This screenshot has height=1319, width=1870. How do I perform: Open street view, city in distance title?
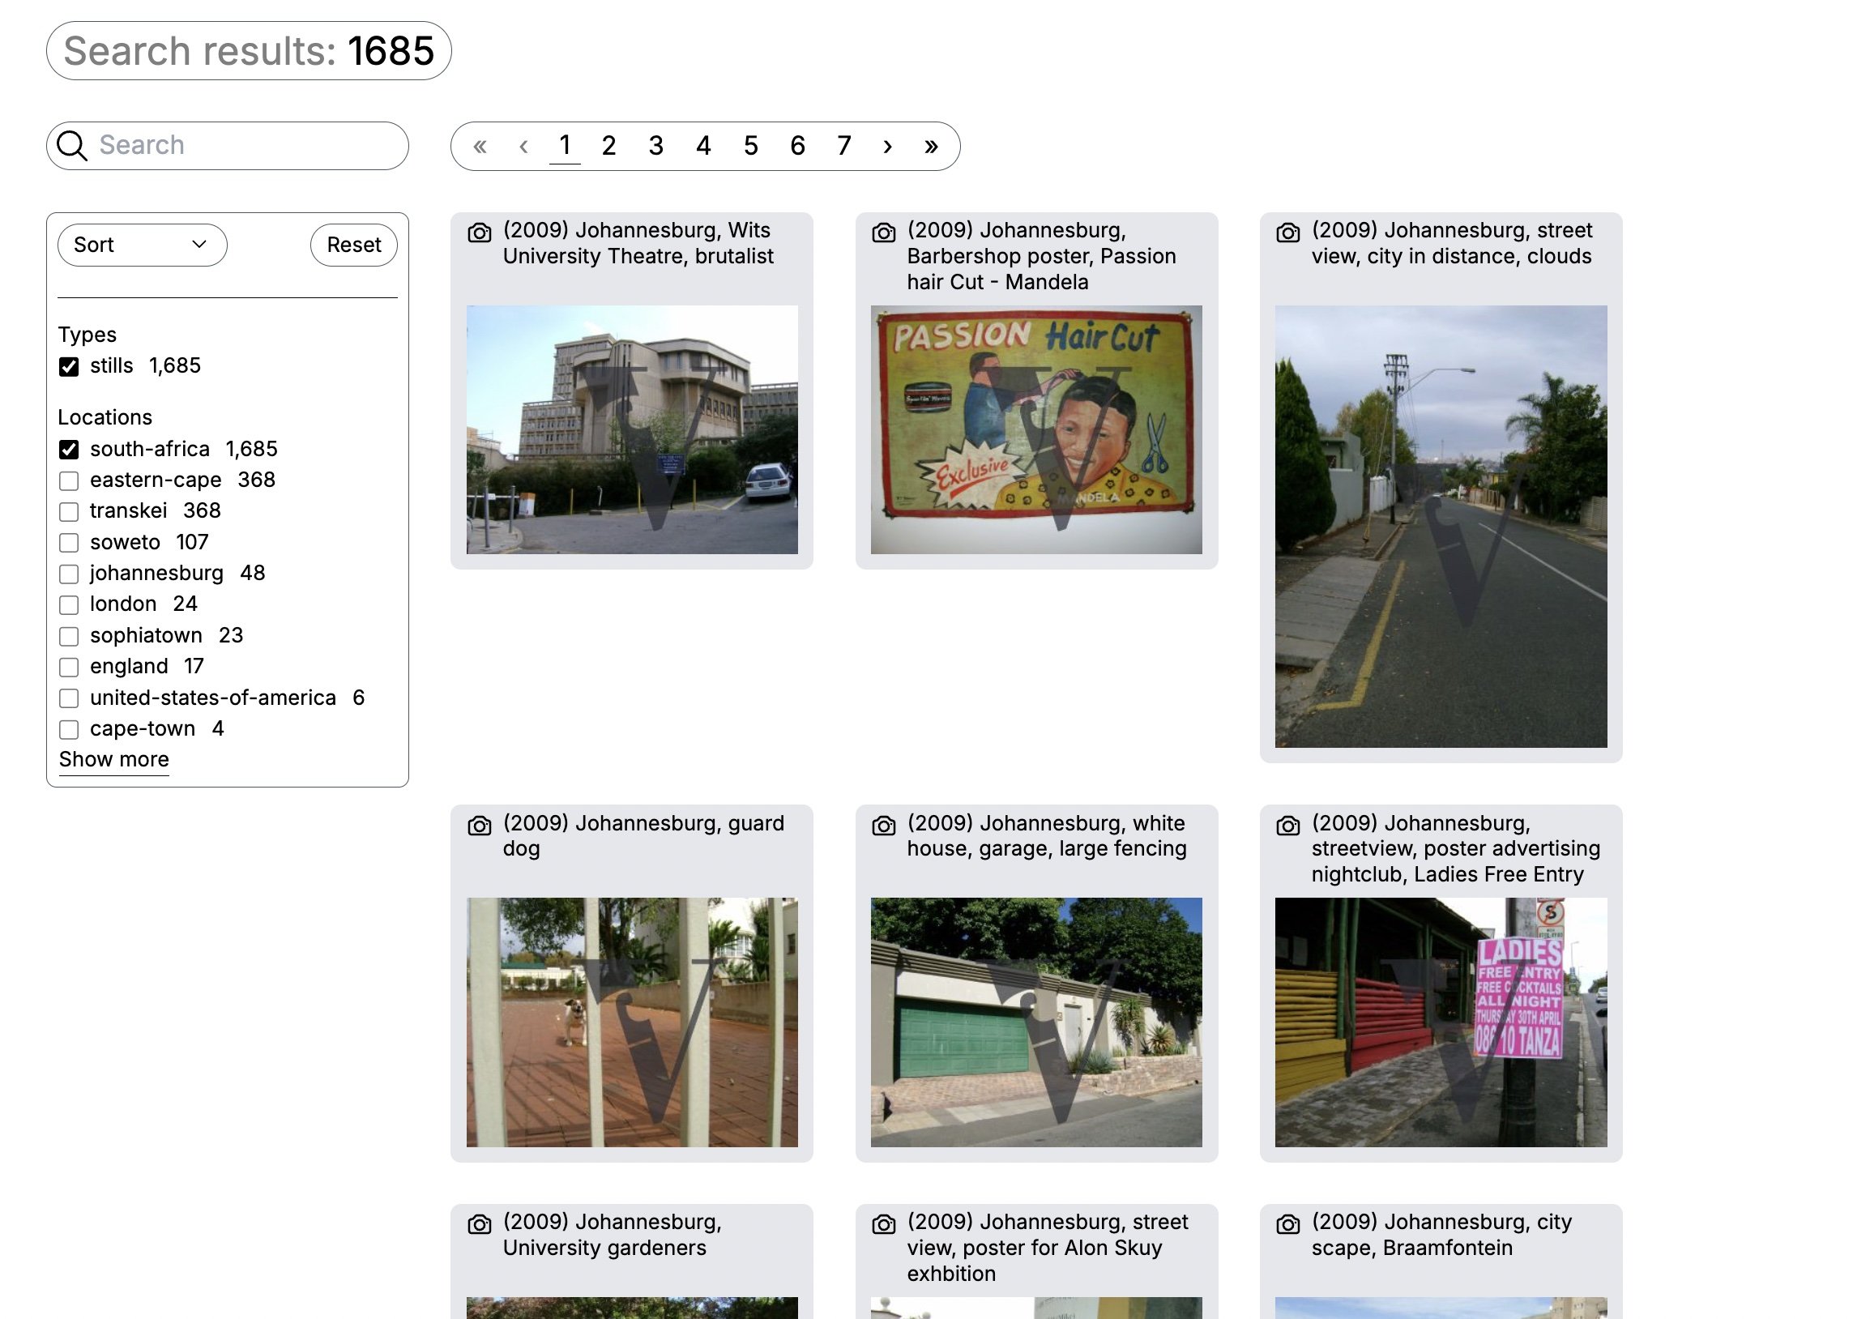1451,243
